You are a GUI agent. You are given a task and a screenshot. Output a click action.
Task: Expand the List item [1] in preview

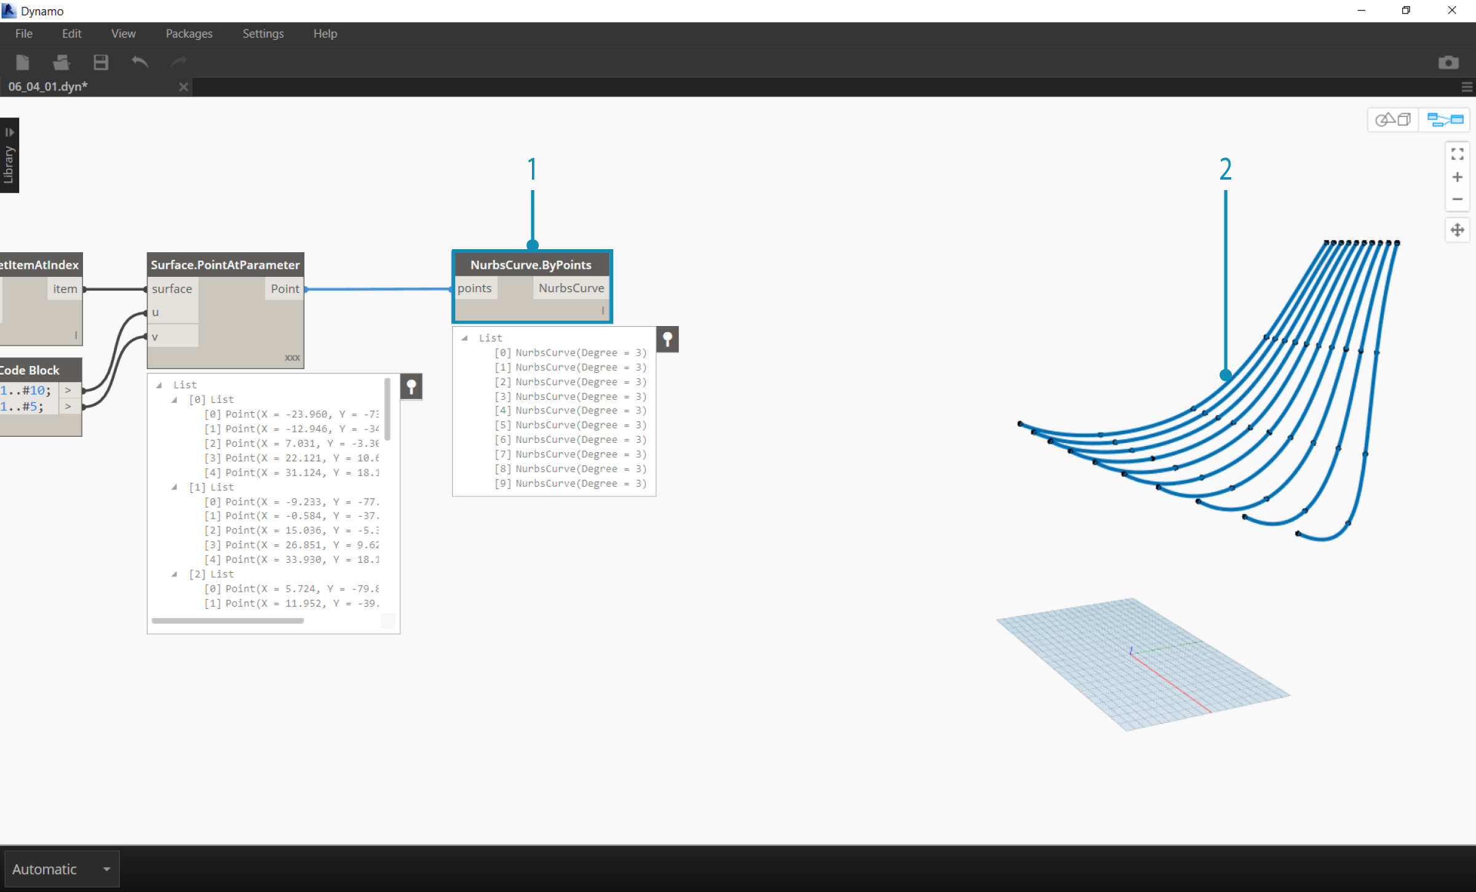point(172,486)
